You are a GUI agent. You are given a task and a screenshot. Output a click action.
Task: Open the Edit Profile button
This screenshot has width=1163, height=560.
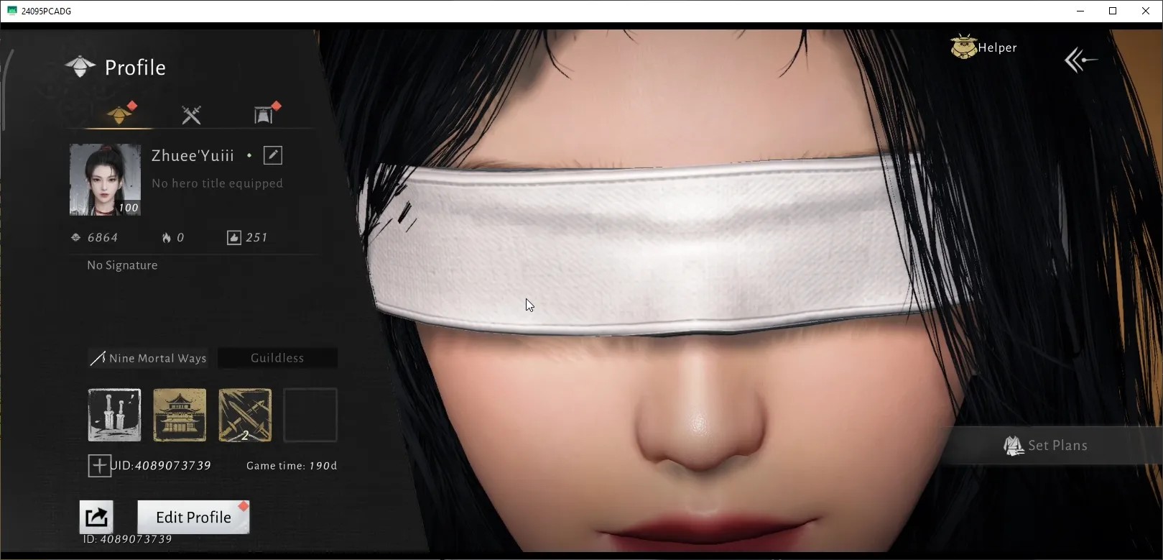pyautogui.click(x=193, y=517)
